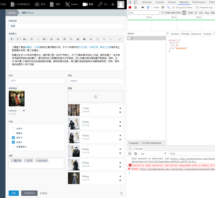Click reorder handle for 444.jpg
This screenshot has height=198, width=215.
click(x=120, y=153)
